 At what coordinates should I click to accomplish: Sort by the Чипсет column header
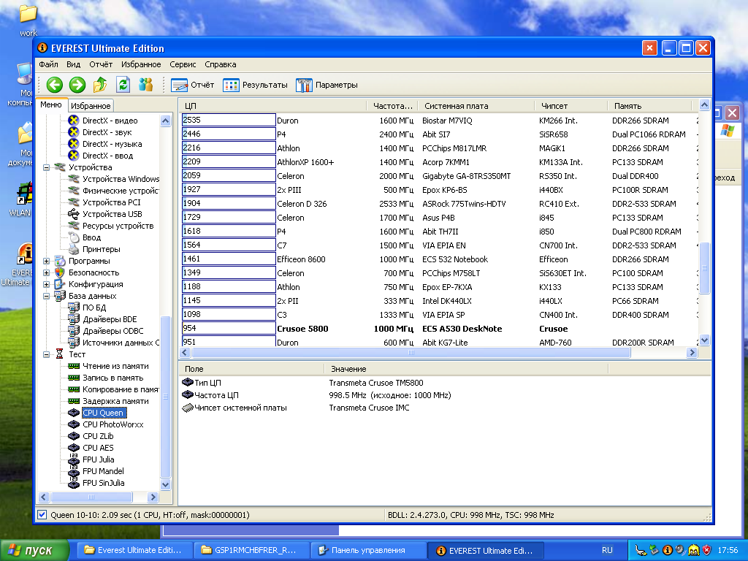click(570, 106)
